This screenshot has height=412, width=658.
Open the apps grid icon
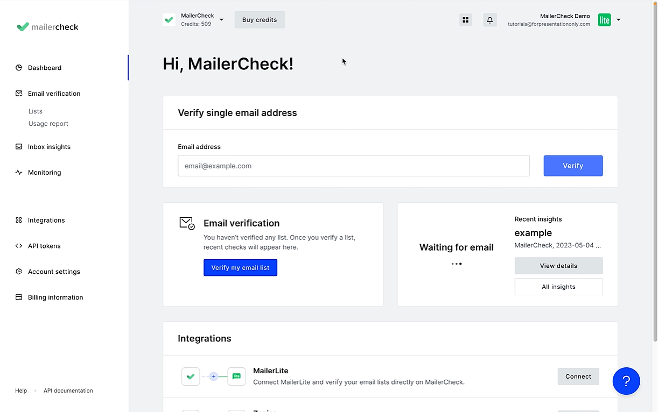pyautogui.click(x=466, y=20)
